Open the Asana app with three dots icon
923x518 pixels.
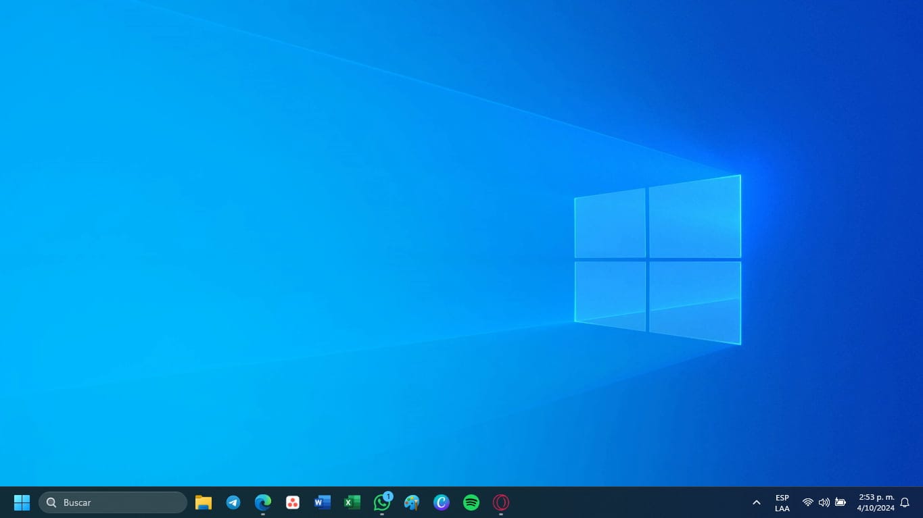point(293,502)
